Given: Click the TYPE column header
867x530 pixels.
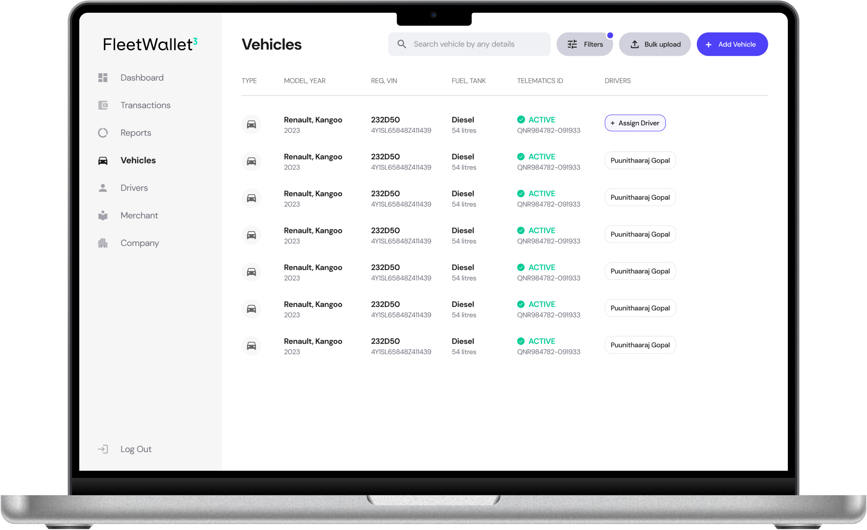Looking at the screenshot, I should tap(249, 81).
